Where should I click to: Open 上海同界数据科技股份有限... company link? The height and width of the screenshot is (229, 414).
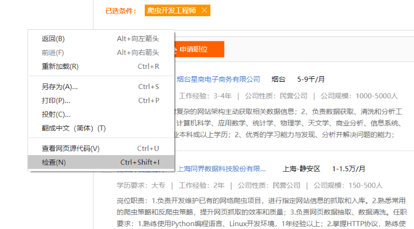(x=221, y=169)
